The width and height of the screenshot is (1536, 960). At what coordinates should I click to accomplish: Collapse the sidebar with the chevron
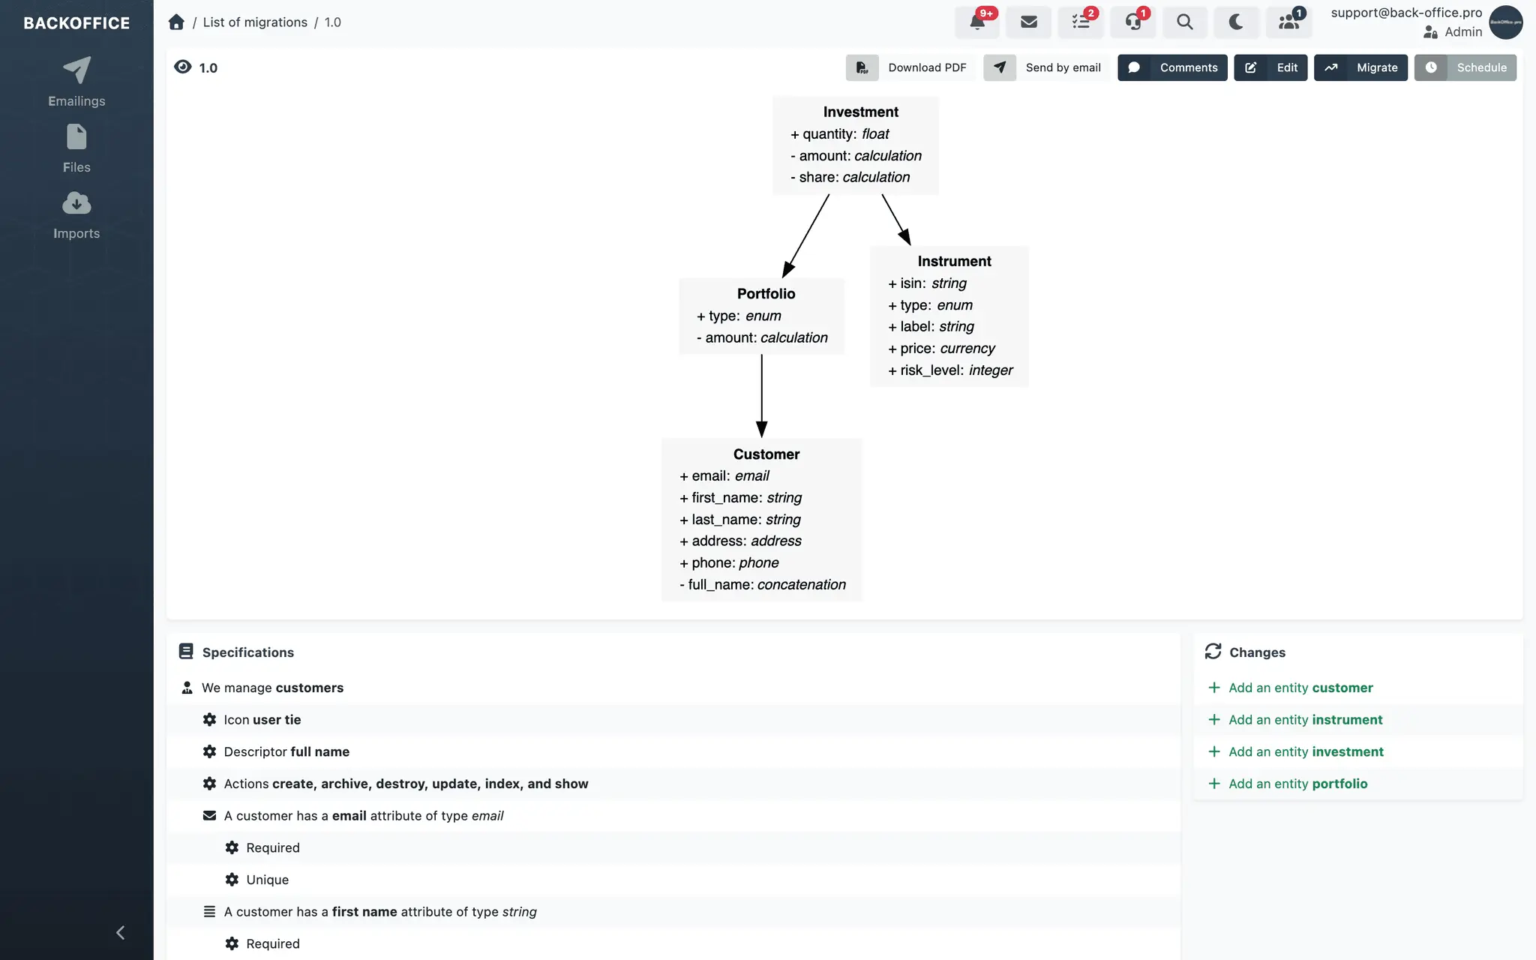tap(120, 932)
